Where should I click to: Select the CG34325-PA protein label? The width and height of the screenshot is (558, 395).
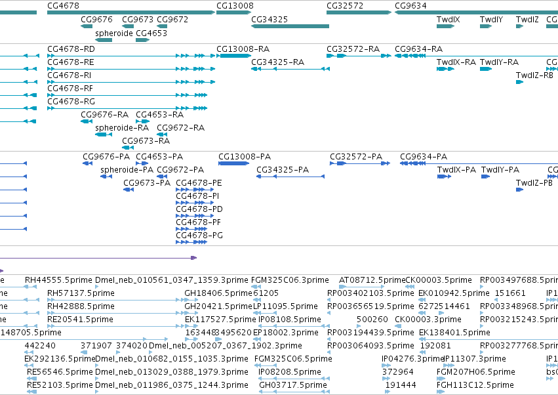tap(283, 170)
